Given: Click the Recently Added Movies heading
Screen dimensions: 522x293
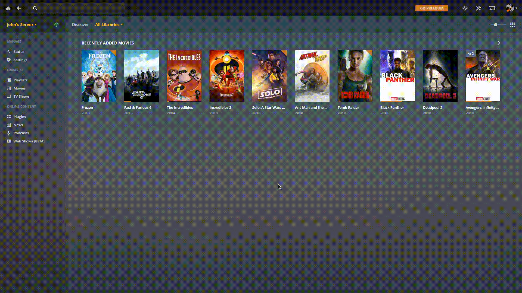Looking at the screenshot, I should (x=108, y=43).
